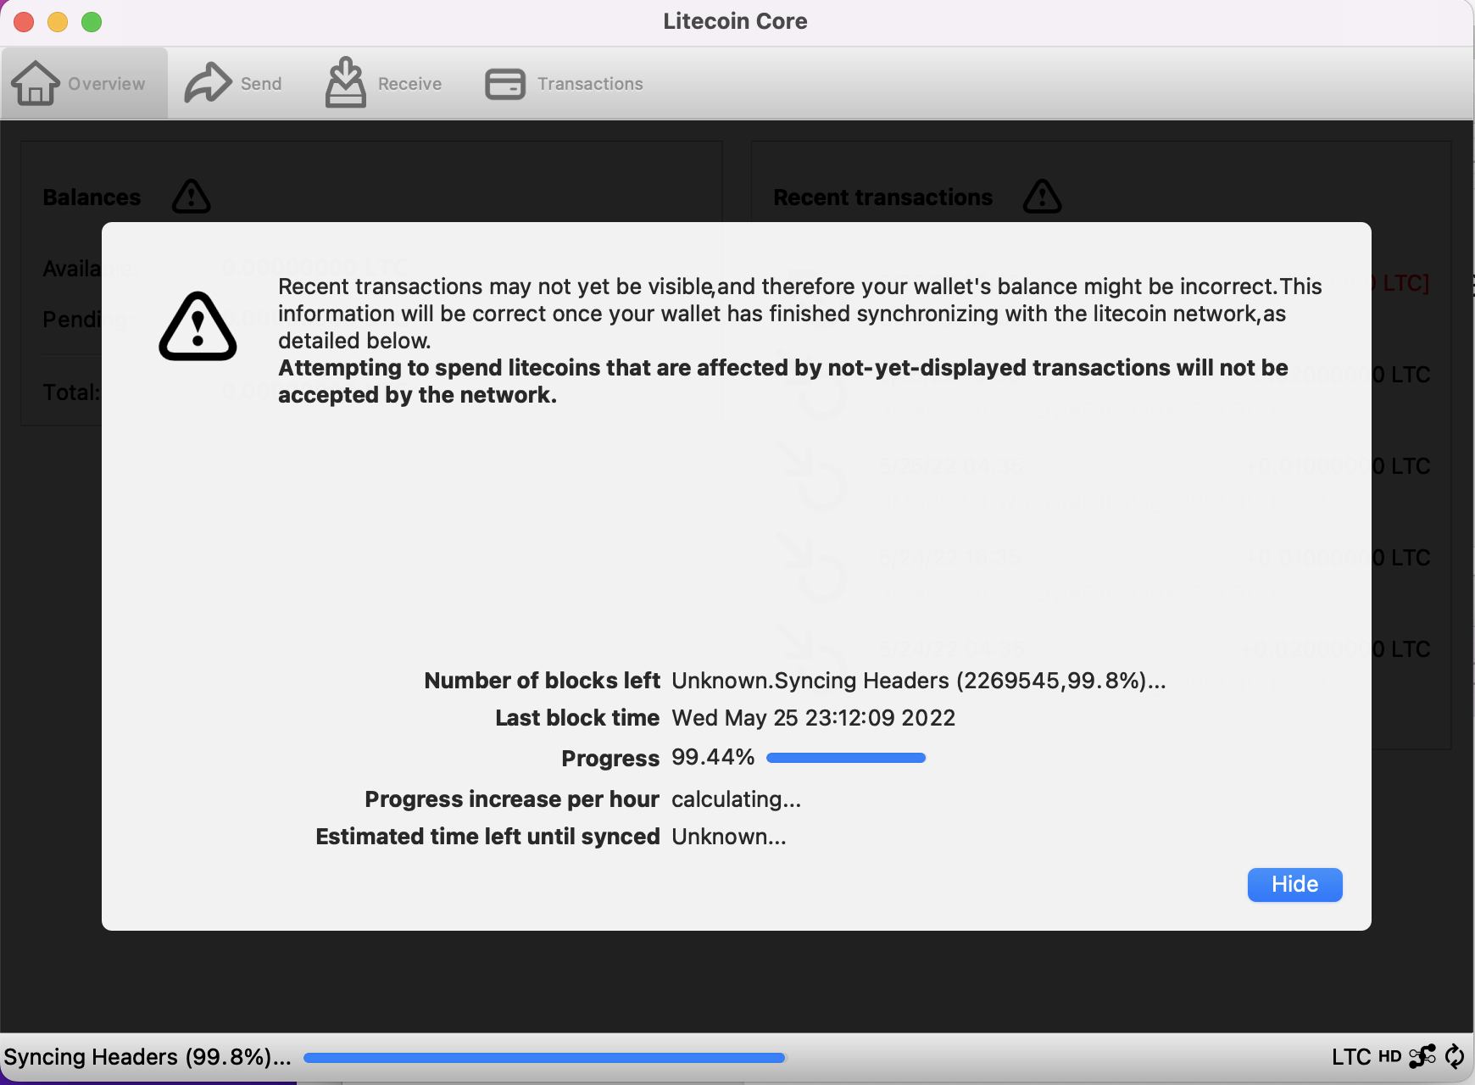Open the Transactions card icon
Viewport: 1475px width, 1085px height.
click(x=506, y=83)
